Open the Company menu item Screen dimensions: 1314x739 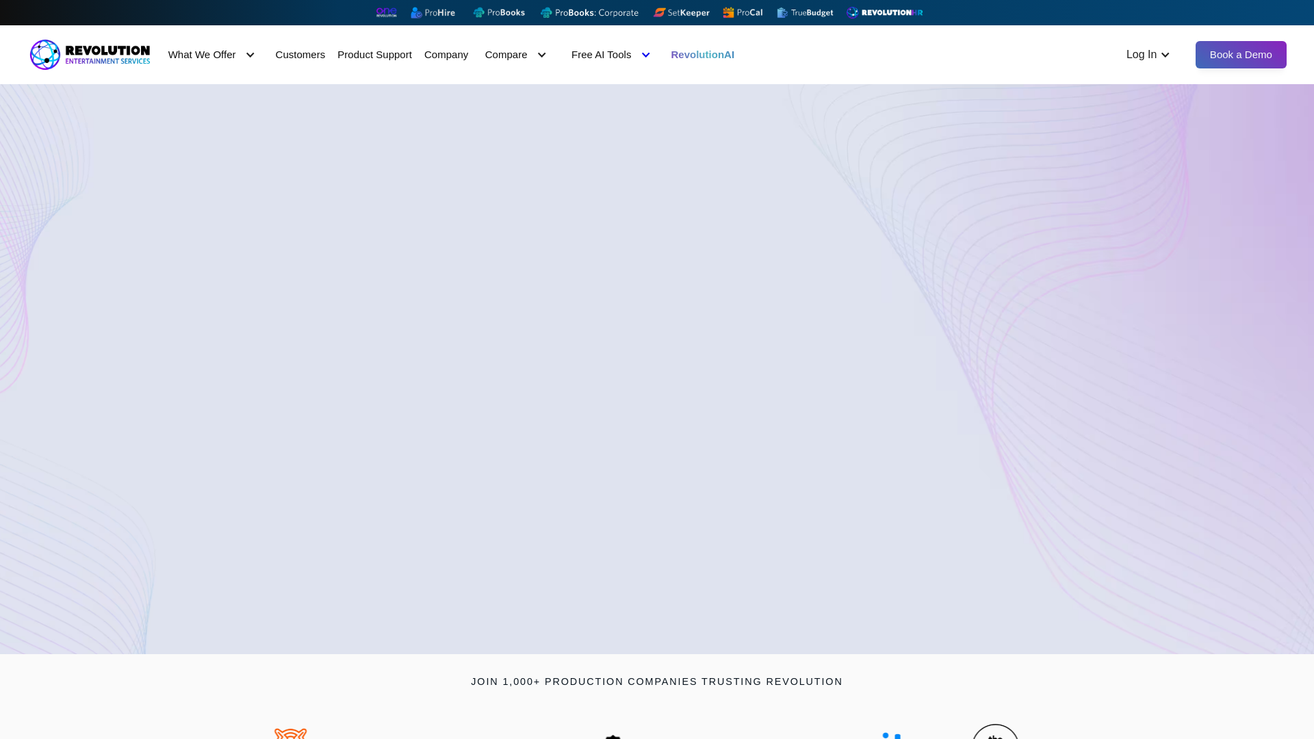click(x=446, y=55)
